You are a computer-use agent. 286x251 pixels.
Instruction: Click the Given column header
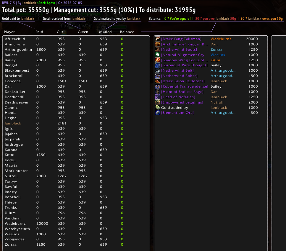click(x=83, y=32)
